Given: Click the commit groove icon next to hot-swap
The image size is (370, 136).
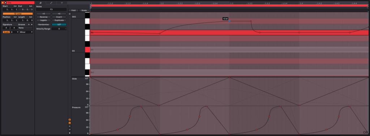Looking at the screenshot, I should 32,25.
